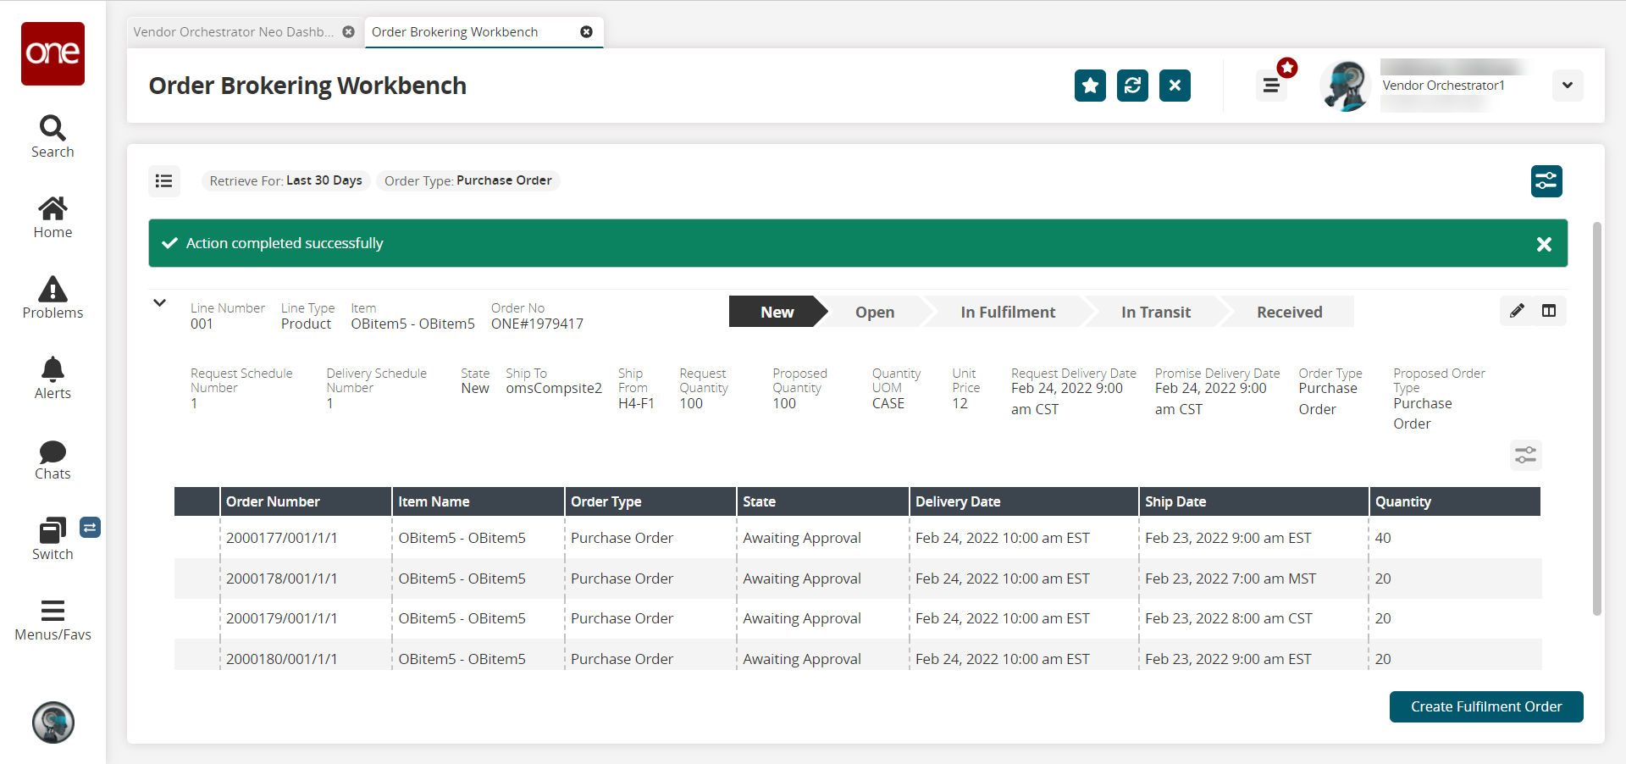
Task: Click the Order Number column header
Action: [x=273, y=501]
